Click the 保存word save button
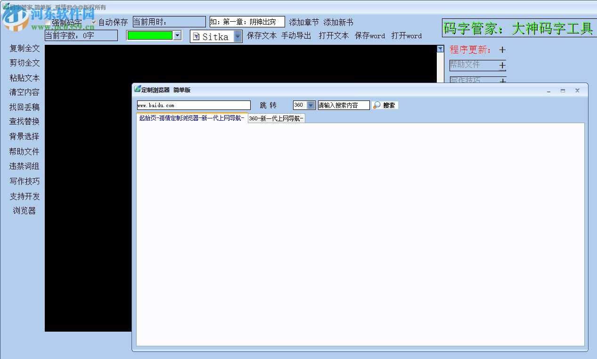This screenshot has height=359, width=597. tap(370, 35)
